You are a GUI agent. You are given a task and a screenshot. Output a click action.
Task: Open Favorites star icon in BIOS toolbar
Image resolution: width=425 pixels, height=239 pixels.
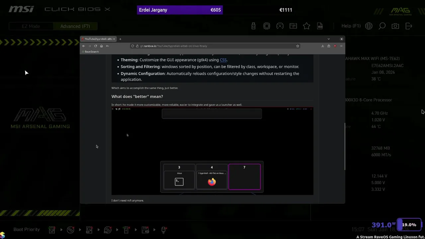306,26
